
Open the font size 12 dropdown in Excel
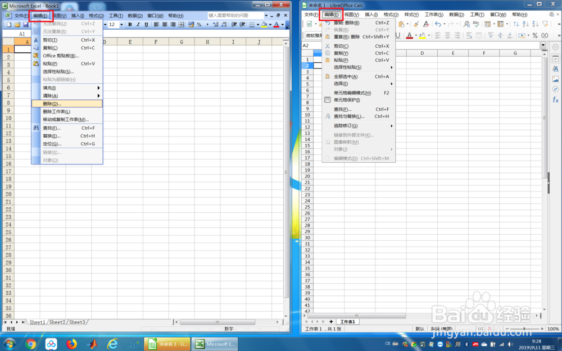[121, 25]
